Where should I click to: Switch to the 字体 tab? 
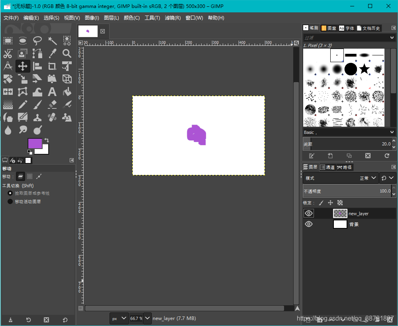click(x=347, y=28)
